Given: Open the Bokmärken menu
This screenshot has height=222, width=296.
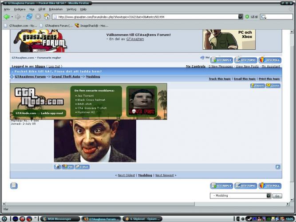Looking at the screenshot, I should coord(55,9).
